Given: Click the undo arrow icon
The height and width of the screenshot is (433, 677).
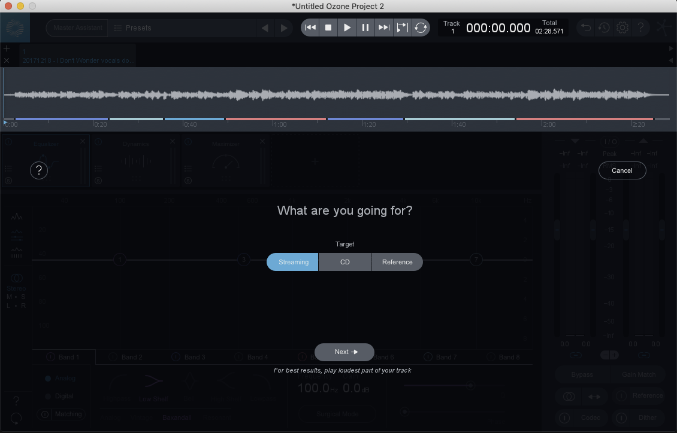Looking at the screenshot, I should pyautogui.click(x=585, y=28).
